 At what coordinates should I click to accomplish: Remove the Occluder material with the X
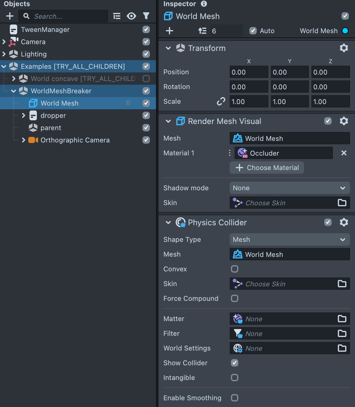click(344, 153)
